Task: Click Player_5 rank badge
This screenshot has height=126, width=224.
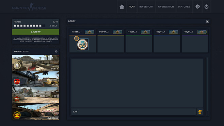Action: 202,32
